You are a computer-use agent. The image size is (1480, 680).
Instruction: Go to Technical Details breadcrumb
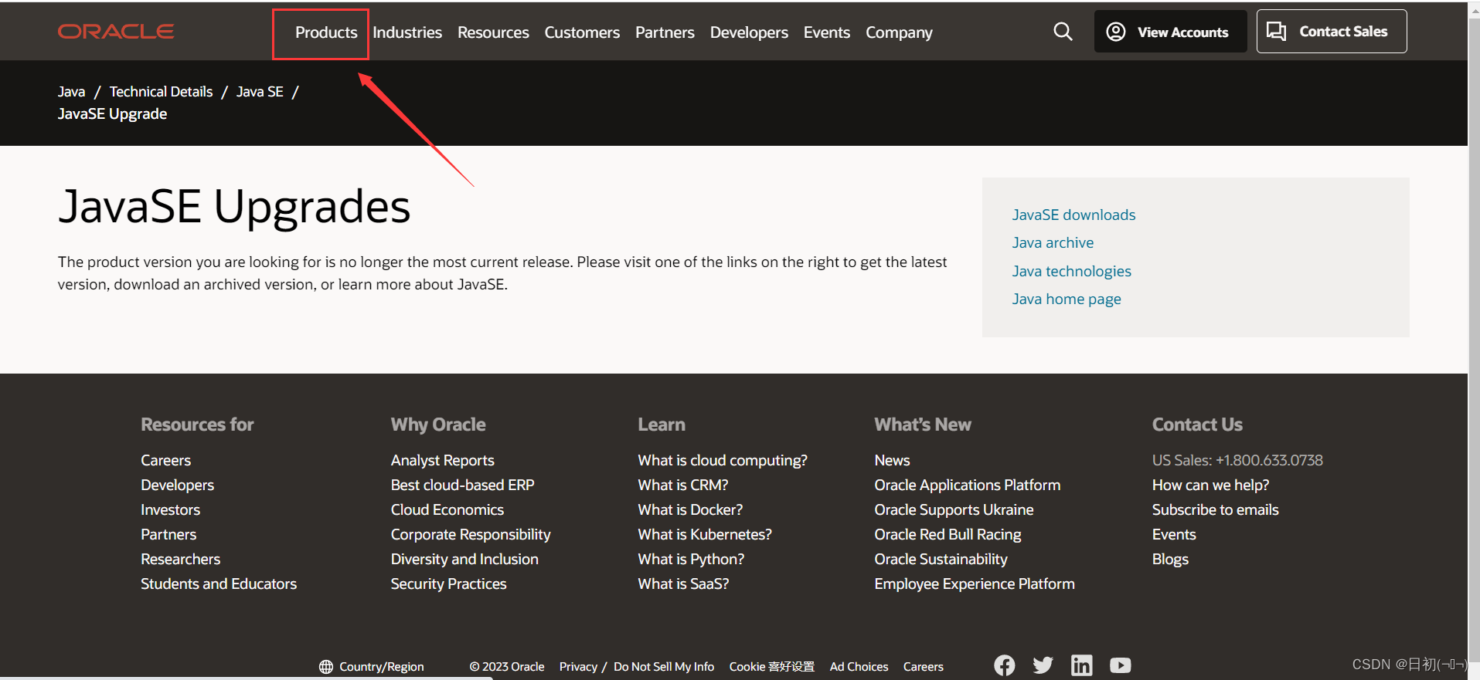(161, 91)
